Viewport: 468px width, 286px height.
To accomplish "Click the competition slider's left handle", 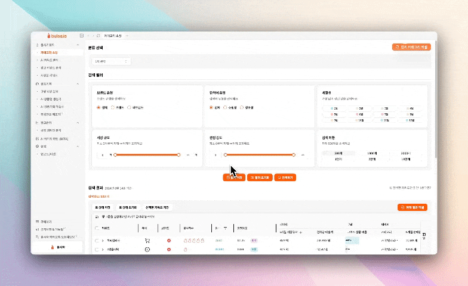I will (x=226, y=155).
